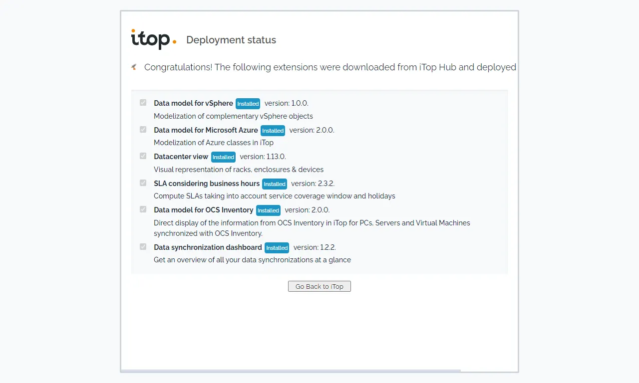Click the text version: 1.2.2.
Viewport: 639px width, 383px height.
(315, 247)
